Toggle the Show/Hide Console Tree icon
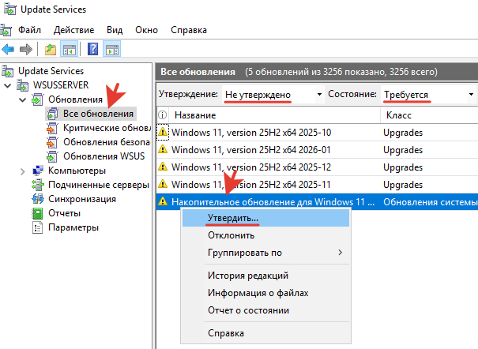Screen dimensions: 478x349 [70, 50]
